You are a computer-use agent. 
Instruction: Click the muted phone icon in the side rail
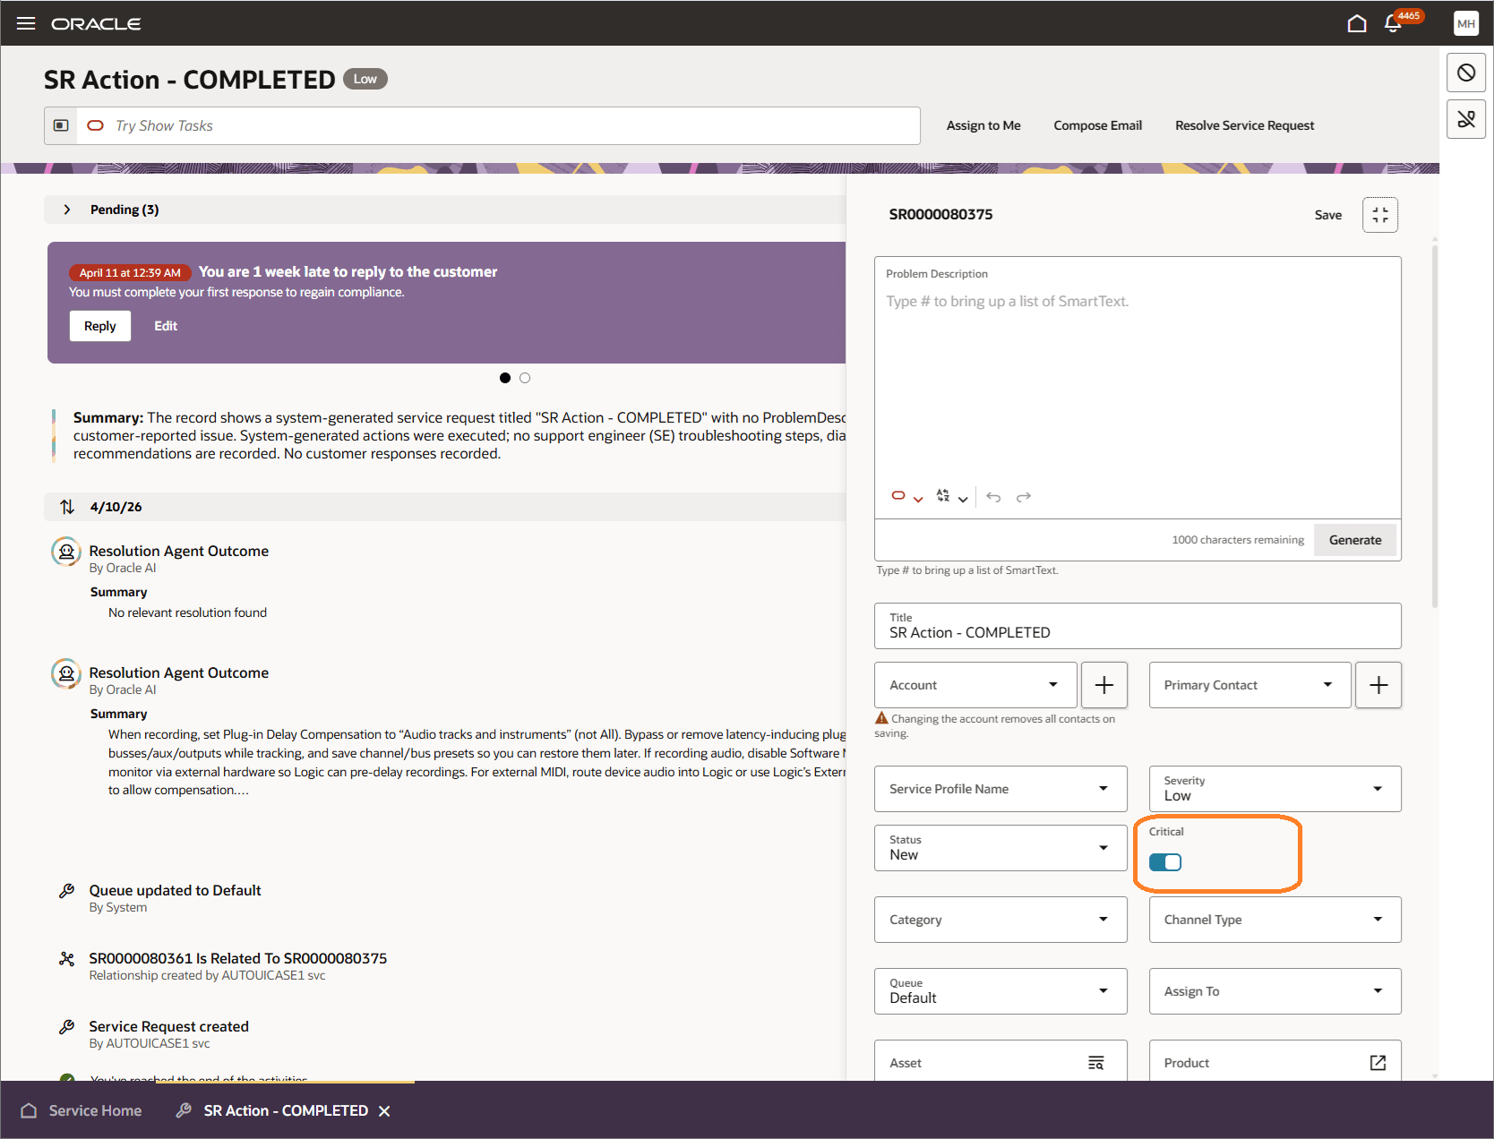tap(1466, 119)
